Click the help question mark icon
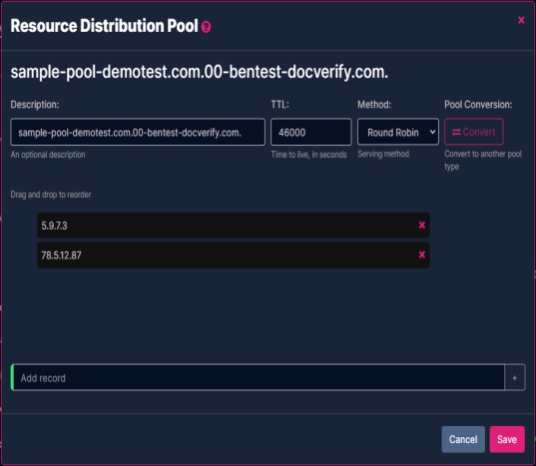 point(206,27)
